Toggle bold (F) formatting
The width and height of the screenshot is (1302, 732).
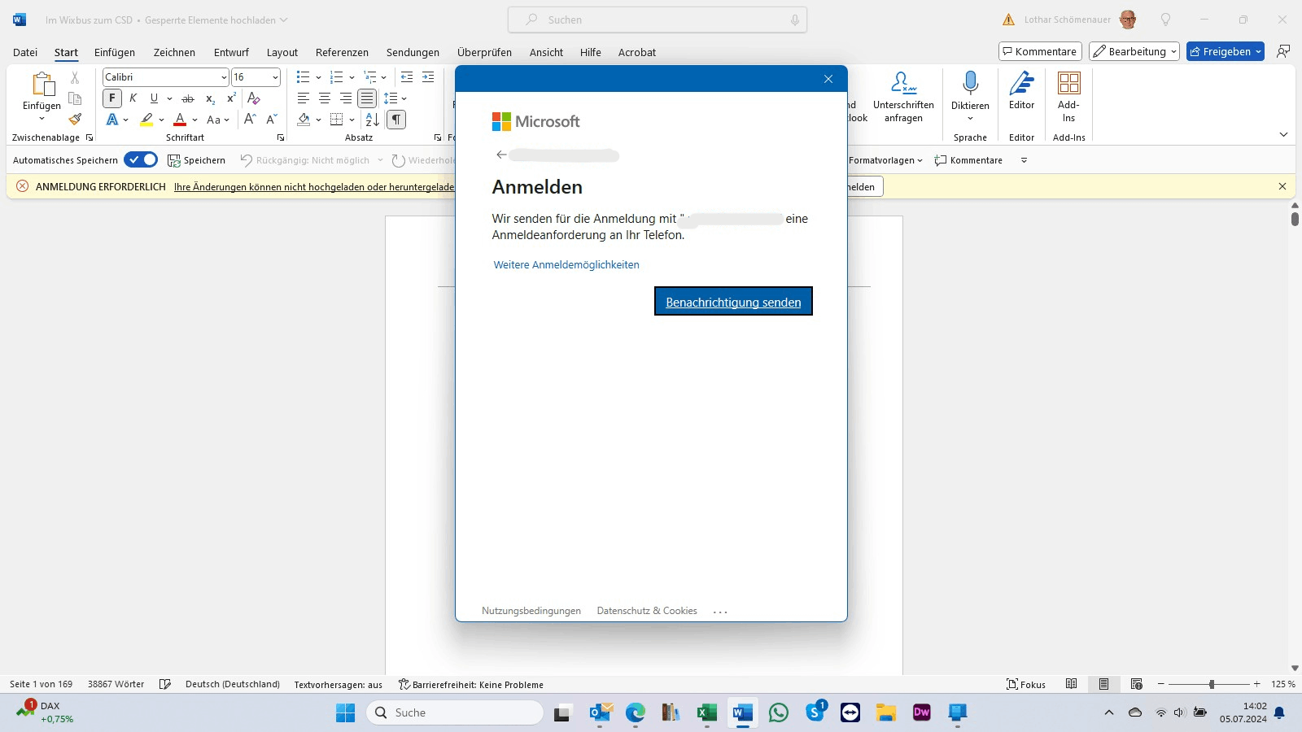(112, 98)
